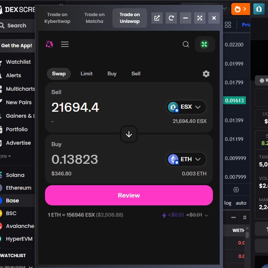Open Uniswap token search magnifier
268x268 pixels.
[x=186, y=44]
